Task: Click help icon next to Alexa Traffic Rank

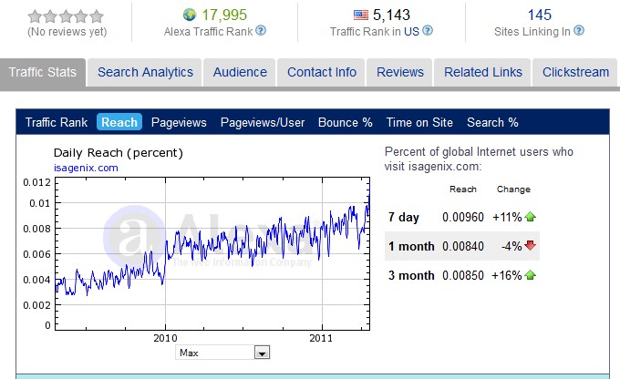Action: tap(261, 31)
